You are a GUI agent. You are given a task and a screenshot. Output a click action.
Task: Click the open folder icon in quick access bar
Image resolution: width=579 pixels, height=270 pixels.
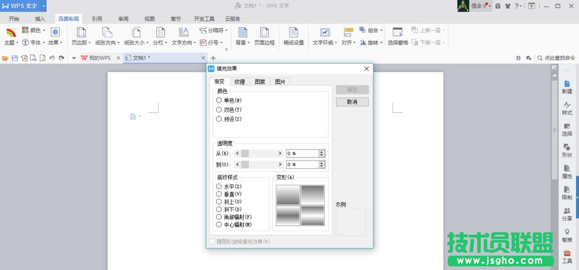(5, 58)
